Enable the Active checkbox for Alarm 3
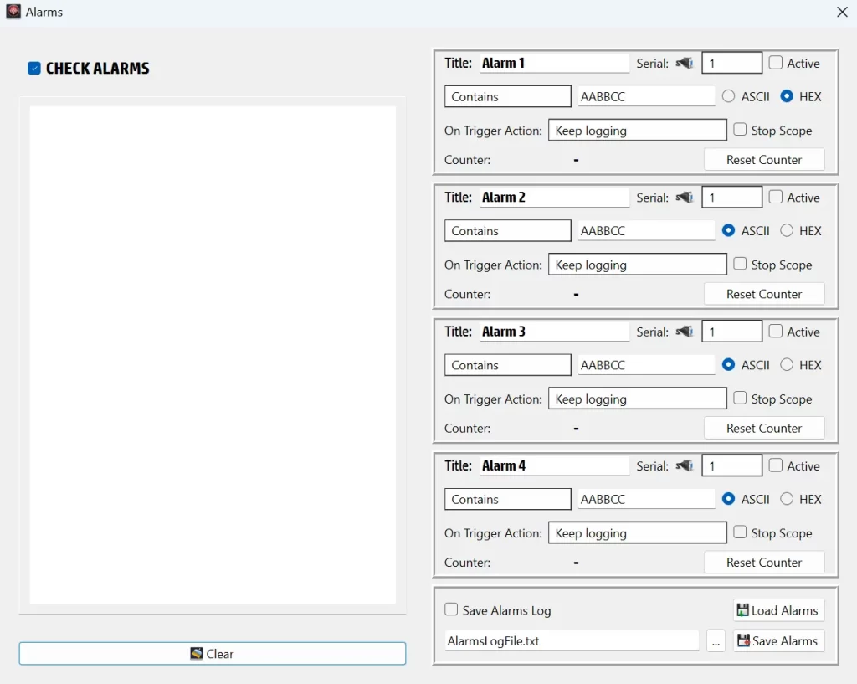Image resolution: width=857 pixels, height=684 pixels. (x=775, y=332)
